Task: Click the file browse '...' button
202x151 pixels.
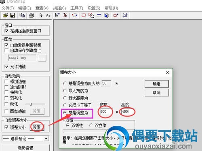Action: point(42,58)
